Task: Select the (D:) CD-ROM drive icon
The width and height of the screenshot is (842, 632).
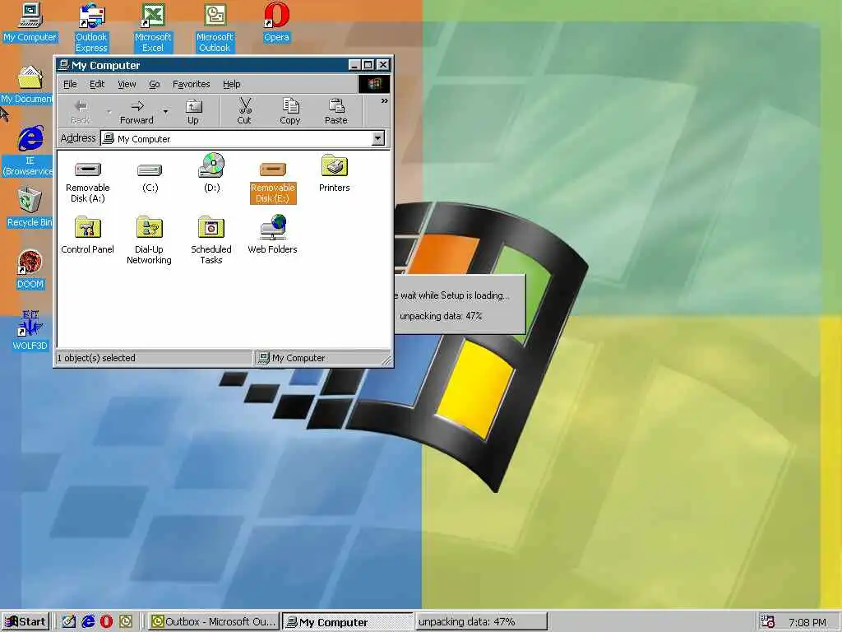Action: [x=211, y=165]
